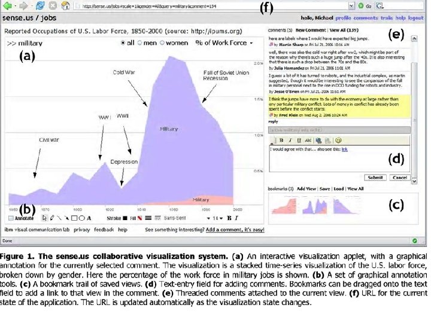Open the comments link in header
The height and width of the screenshot is (323, 431).
366,18
